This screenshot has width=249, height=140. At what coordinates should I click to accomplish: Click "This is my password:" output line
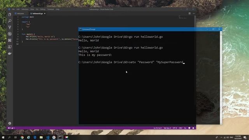tap(95, 55)
